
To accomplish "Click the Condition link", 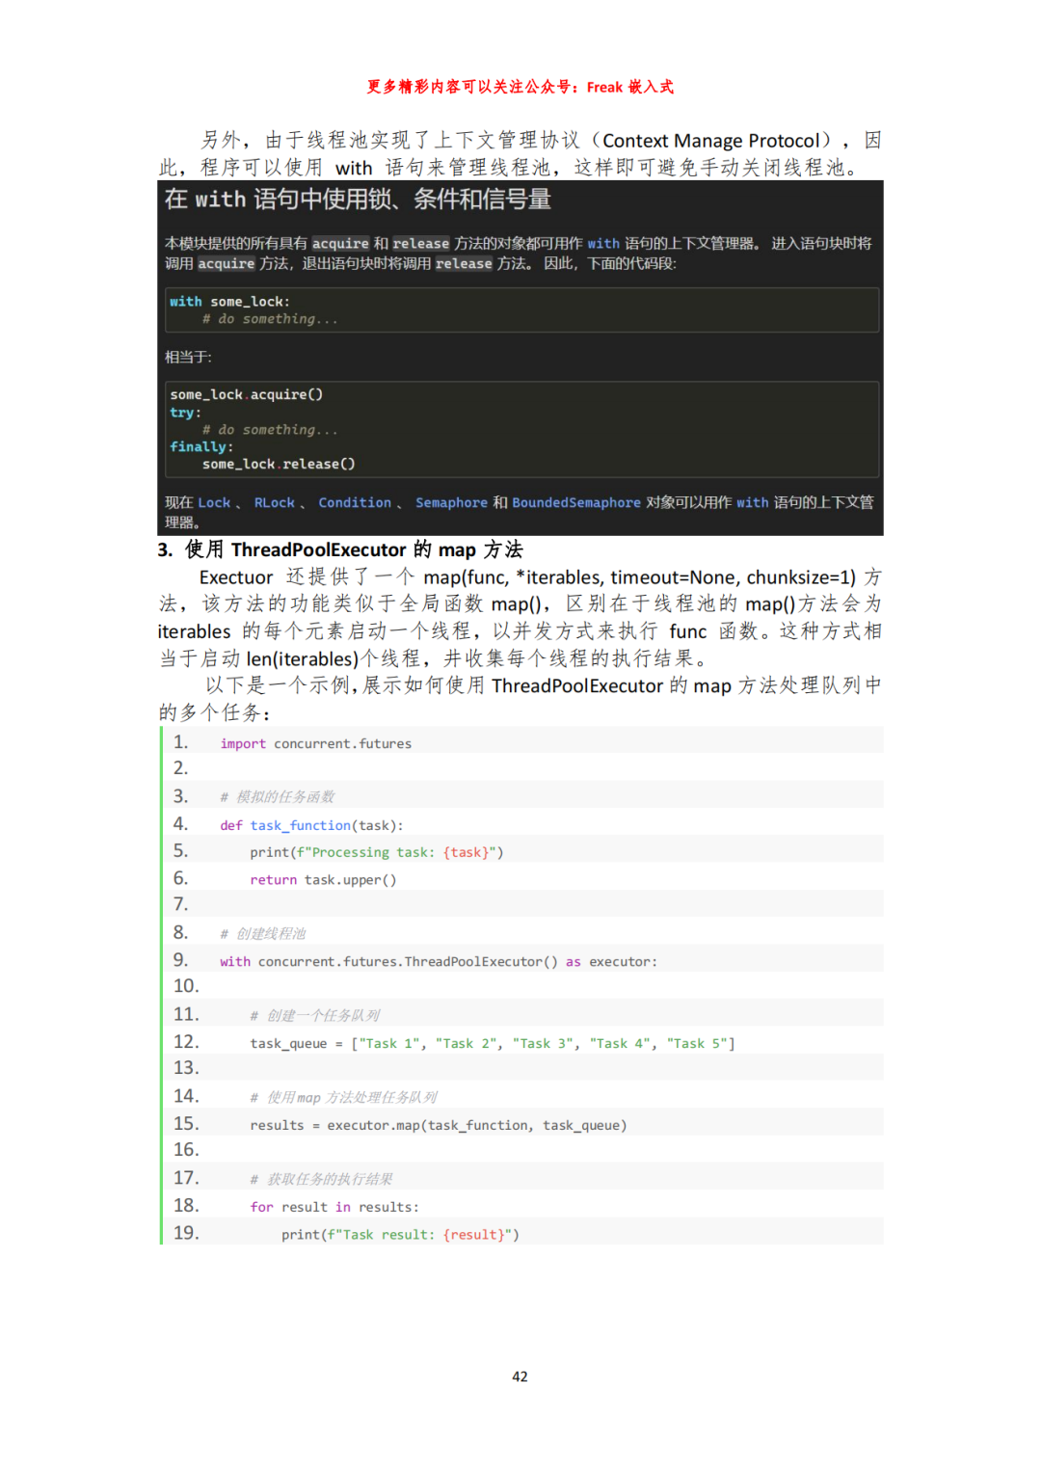I will coord(355,502).
